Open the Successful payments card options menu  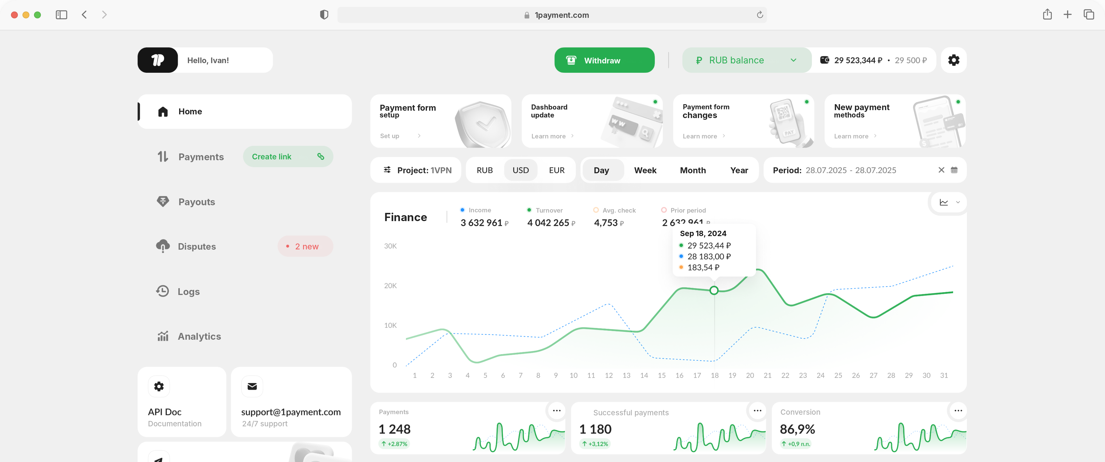[x=757, y=410]
